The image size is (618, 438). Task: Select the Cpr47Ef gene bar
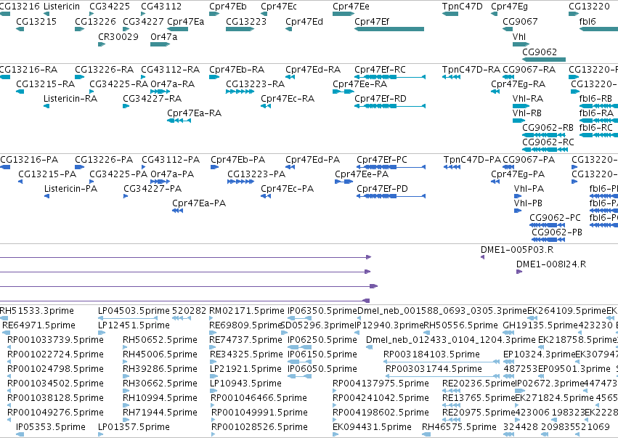pos(389,29)
